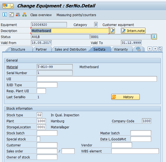The image size is (166, 162).
Task: Open the document list toolbar icon
Action: tap(11, 15)
